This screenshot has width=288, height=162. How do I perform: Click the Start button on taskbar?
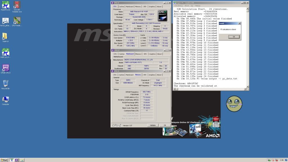click(4, 160)
